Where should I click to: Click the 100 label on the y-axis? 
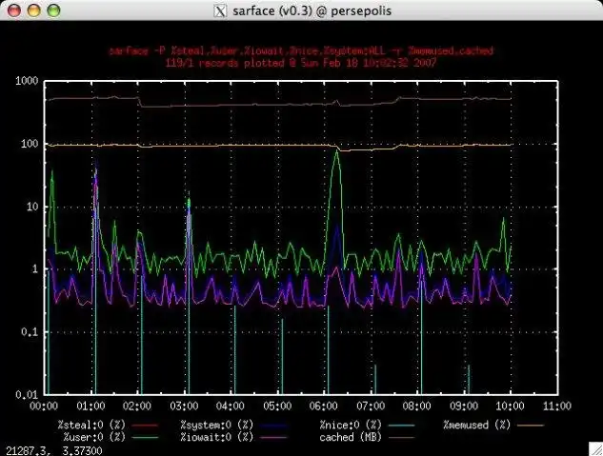tap(30, 144)
